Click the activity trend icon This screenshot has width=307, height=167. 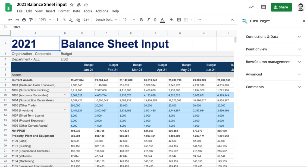click(251, 7)
